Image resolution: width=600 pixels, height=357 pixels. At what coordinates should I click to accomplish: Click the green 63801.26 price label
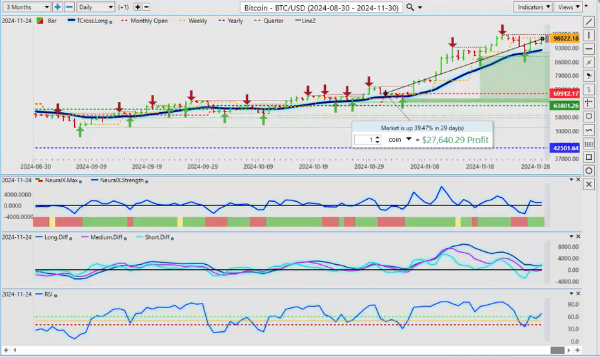[x=566, y=106]
